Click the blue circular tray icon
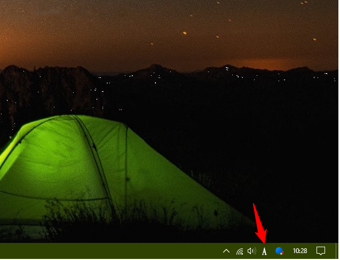 (x=280, y=251)
